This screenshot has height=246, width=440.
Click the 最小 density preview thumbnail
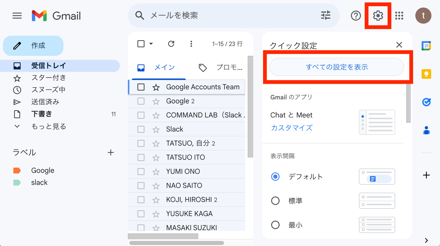point(377,225)
